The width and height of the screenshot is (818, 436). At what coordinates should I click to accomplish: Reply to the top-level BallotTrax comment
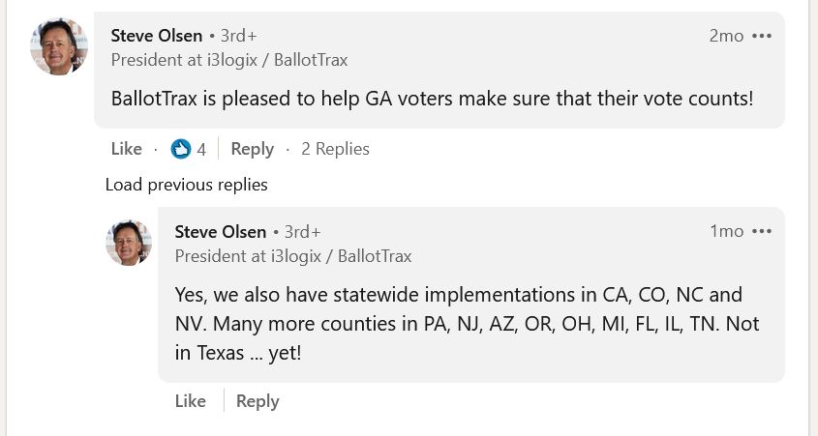252,149
